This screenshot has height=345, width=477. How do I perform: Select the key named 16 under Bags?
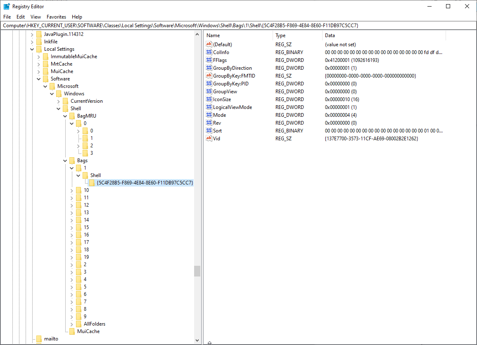pos(86,235)
